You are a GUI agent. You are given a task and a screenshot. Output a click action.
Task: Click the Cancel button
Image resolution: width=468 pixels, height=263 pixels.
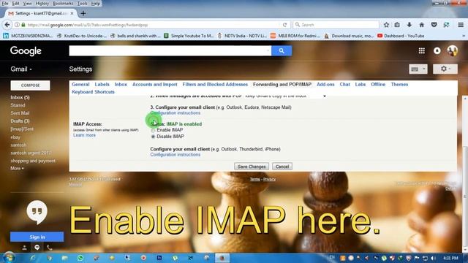pyautogui.click(x=282, y=167)
